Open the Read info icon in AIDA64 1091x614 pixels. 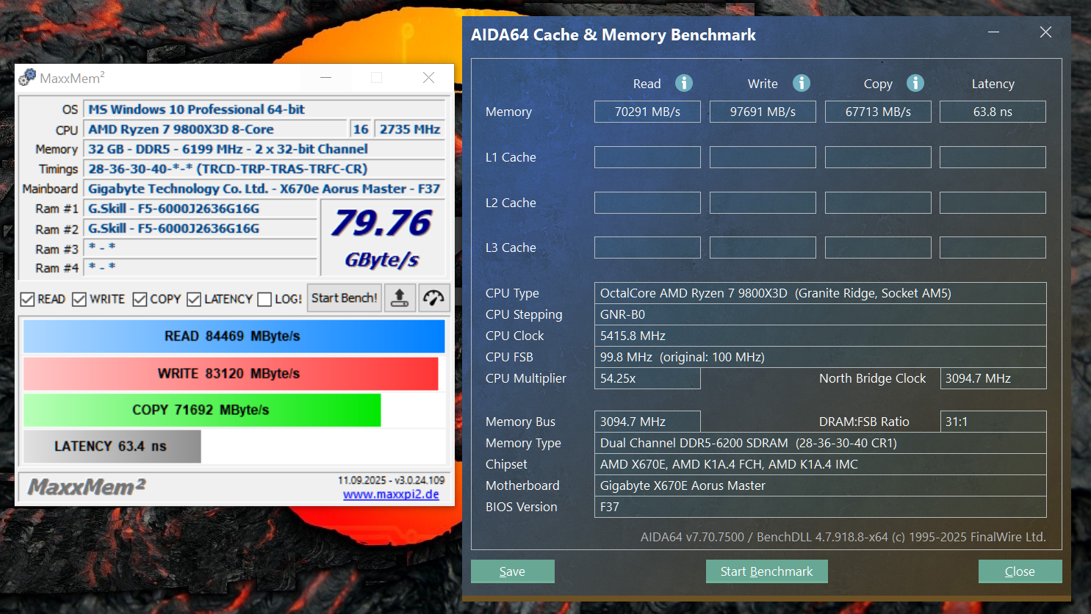[x=684, y=83]
